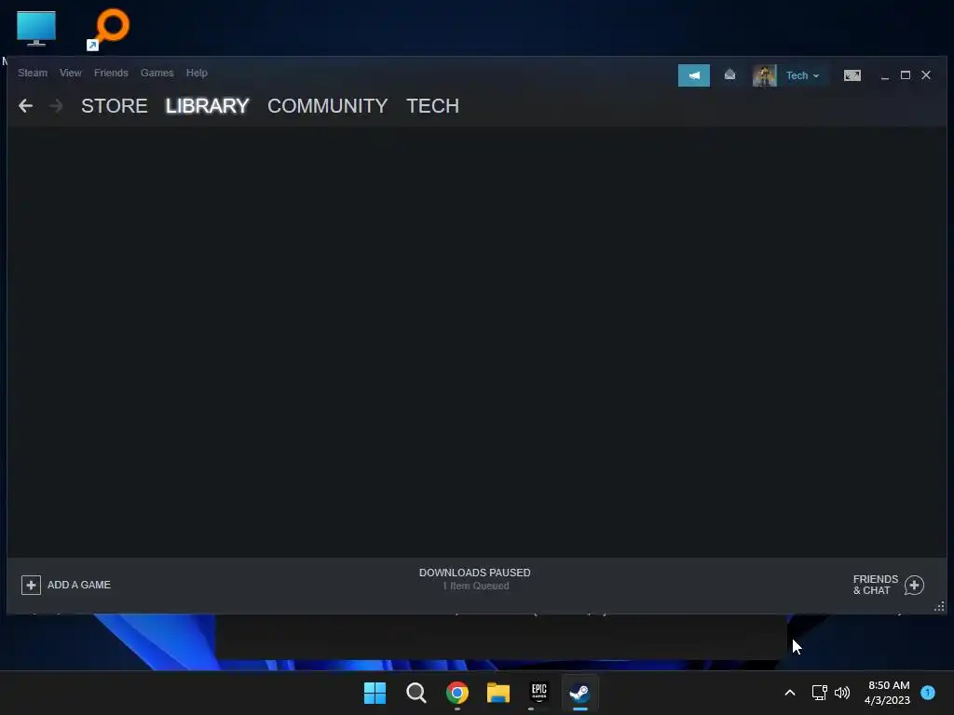Switch to the LIBRARY tab
Screen dimensions: 954x715
207,106
